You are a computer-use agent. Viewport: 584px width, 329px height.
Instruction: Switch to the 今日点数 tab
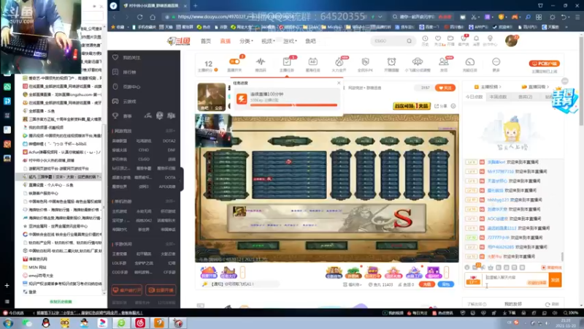pos(474,97)
